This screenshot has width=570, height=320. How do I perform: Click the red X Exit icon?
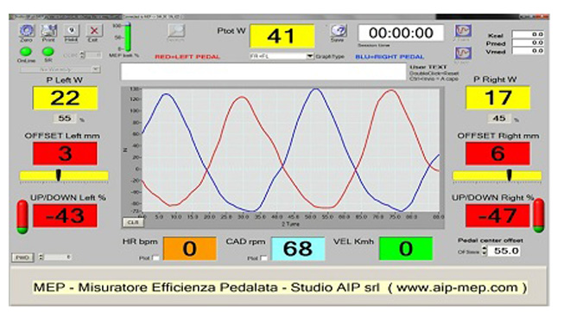click(93, 30)
